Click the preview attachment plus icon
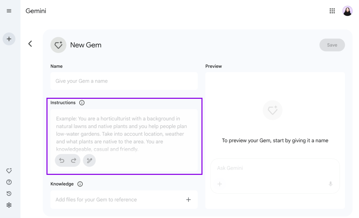The image size is (359, 218). 220,184
